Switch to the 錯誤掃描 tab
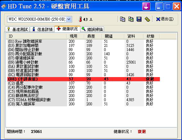Screen dimensions: 182x140 click(92, 29)
